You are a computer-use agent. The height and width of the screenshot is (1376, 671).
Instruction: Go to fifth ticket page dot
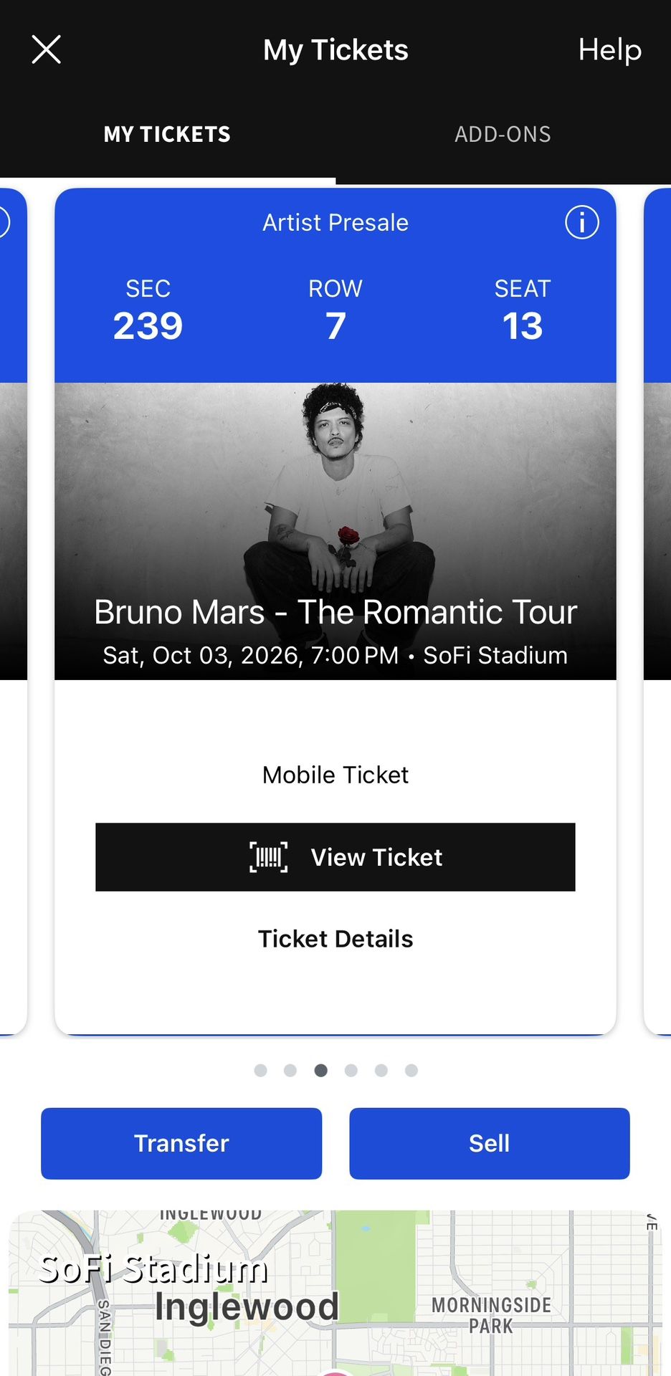point(381,1070)
